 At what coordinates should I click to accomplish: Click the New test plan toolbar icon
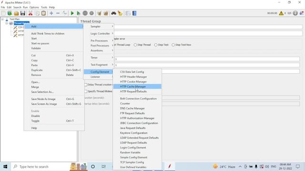(x=3, y=13)
